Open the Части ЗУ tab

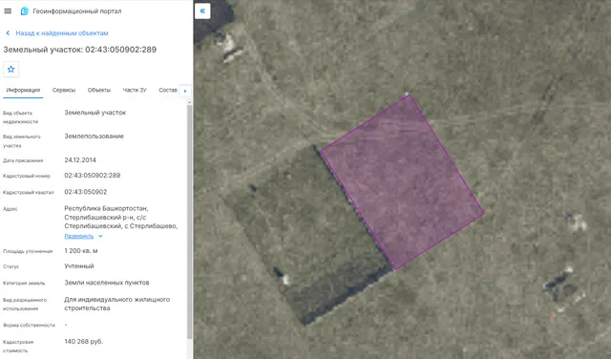click(135, 90)
